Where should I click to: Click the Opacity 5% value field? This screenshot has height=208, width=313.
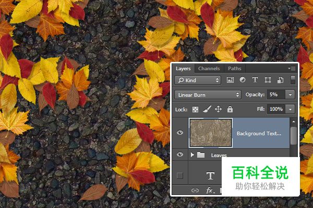click(276, 95)
